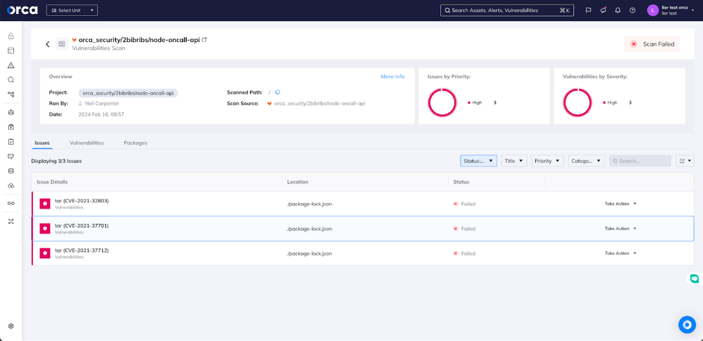
Task: Click the global Search Assets, Alerts, Vulnerabilities field
Action: tap(507, 11)
